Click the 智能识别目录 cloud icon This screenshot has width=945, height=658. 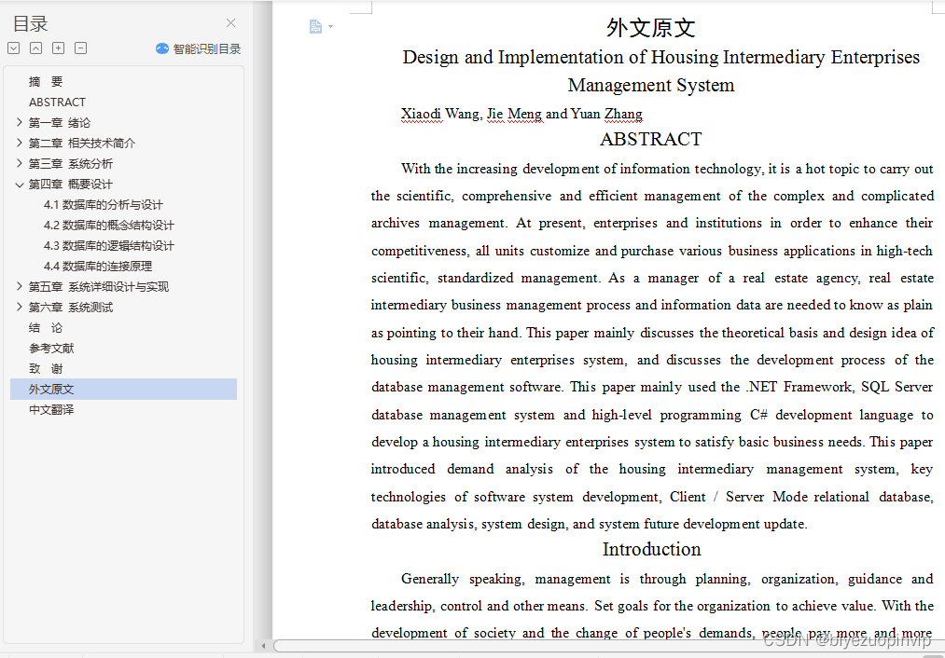(162, 48)
